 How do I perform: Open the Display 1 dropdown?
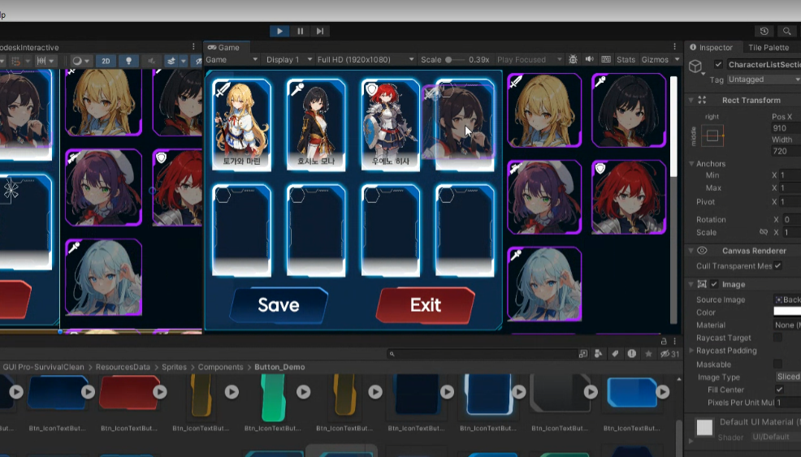[288, 60]
